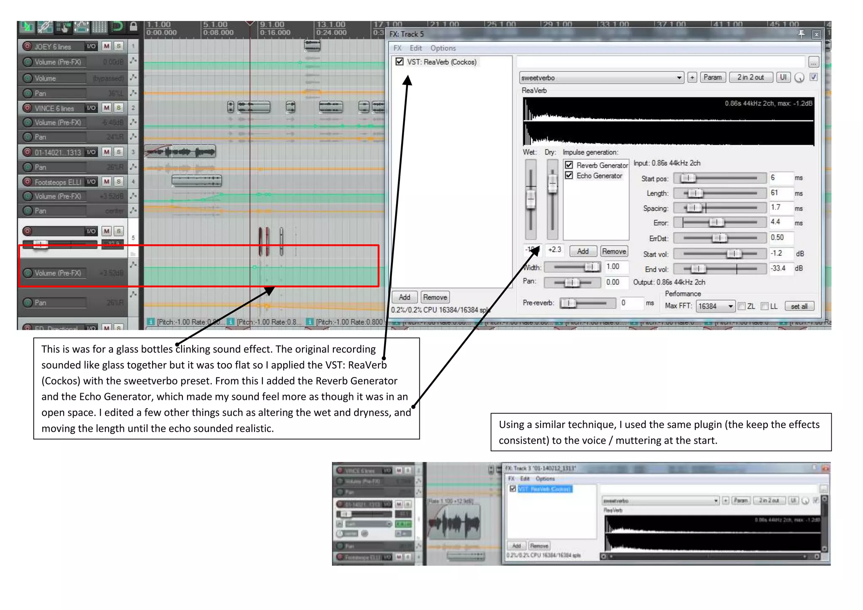Toggle the auto-crossfade toolbar icon
Screen dimensions: 863x610
tap(27, 27)
